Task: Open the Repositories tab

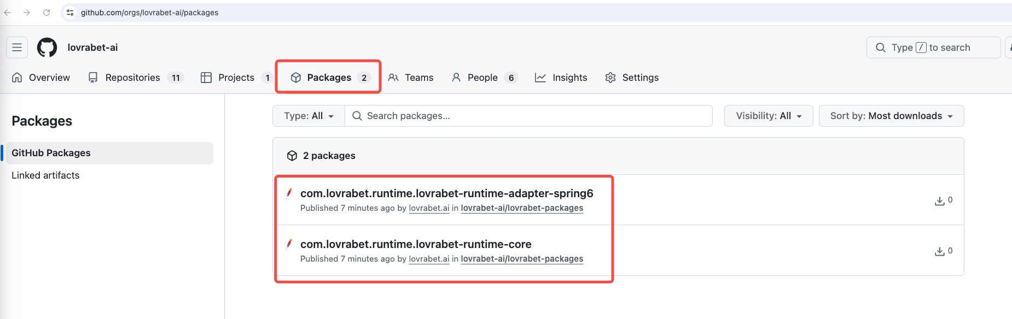Action: click(x=136, y=78)
